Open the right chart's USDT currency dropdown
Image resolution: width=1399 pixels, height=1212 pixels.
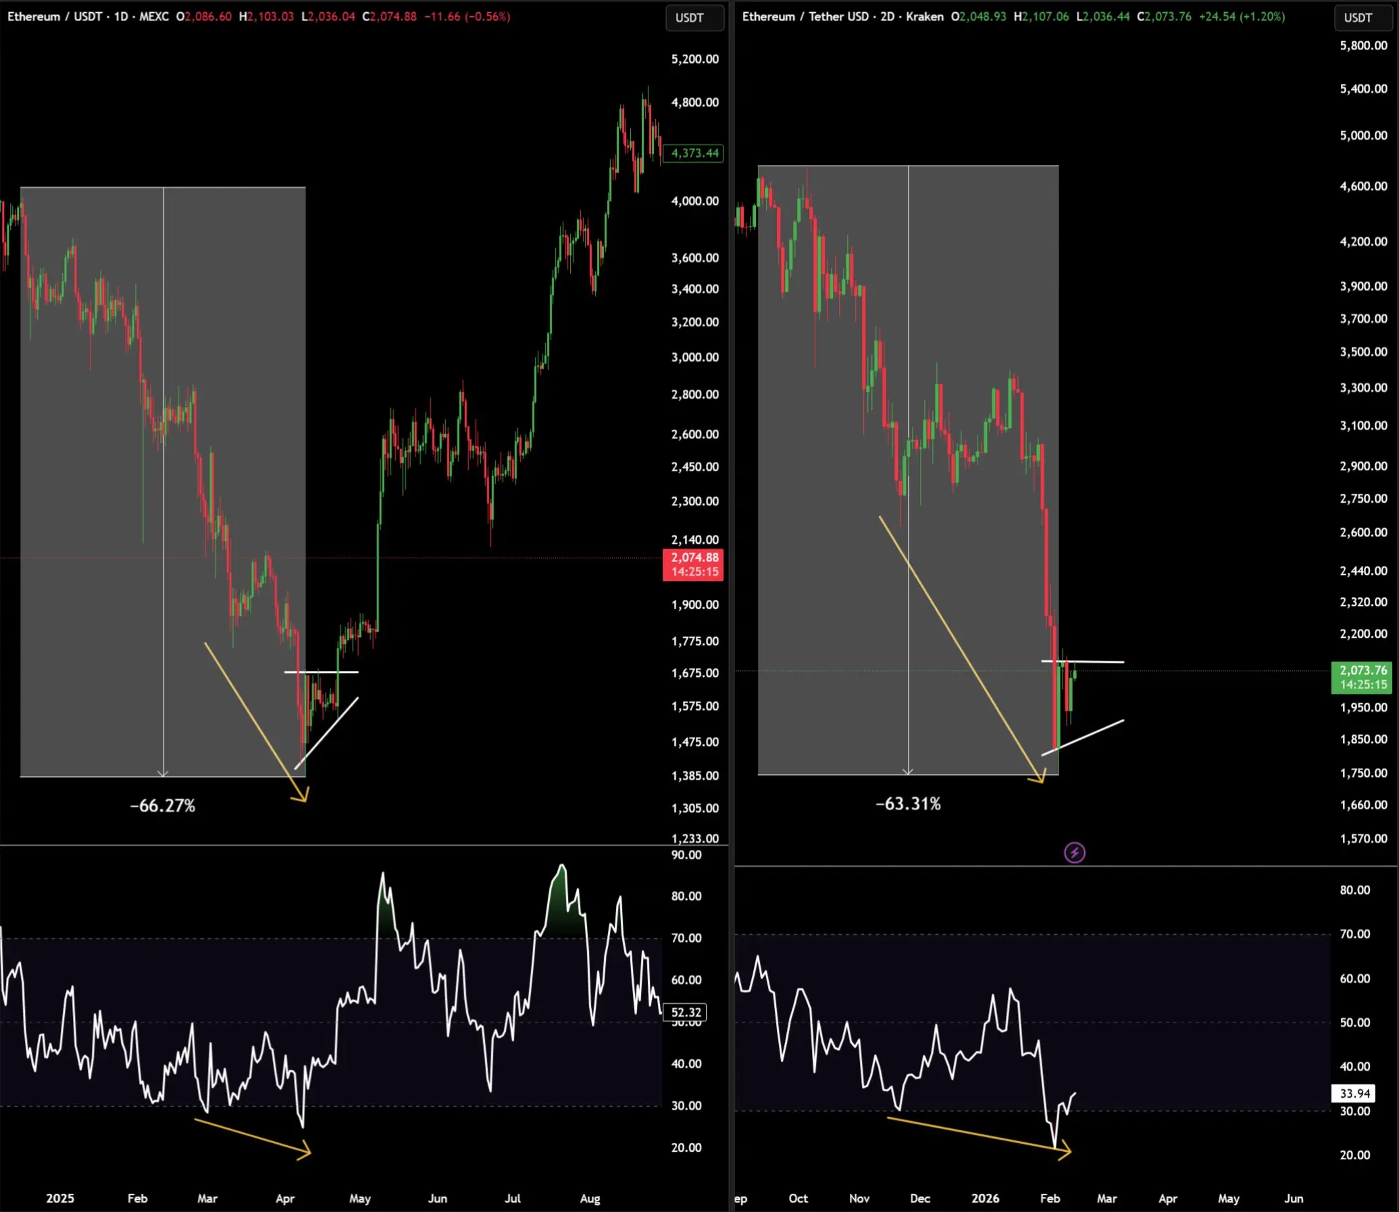pyautogui.click(x=1363, y=18)
